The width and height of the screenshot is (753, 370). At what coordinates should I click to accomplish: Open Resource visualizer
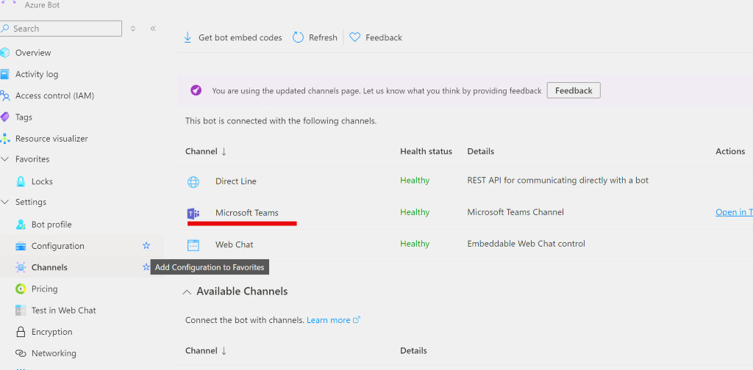point(51,139)
